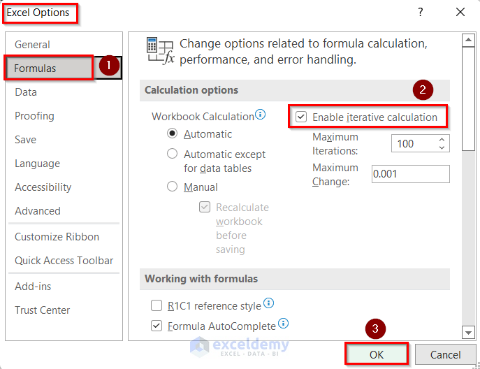Click the Maximum Change input field
480x369 pixels.
[410, 174]
